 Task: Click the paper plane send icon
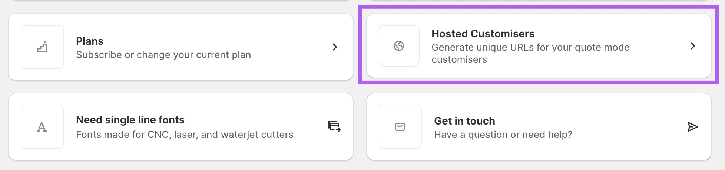692,127
